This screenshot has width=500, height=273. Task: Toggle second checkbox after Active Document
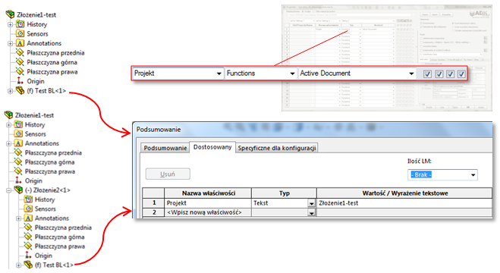click(439, 74)
